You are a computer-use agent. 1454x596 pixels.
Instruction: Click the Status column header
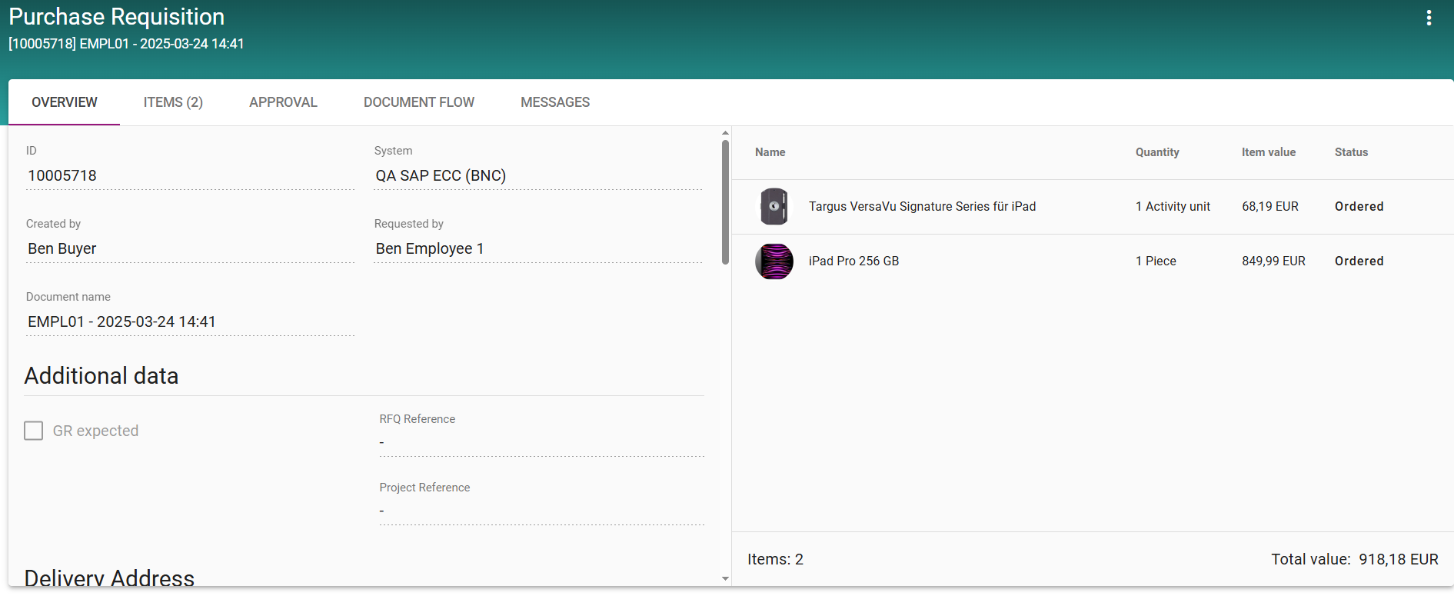tap(1351, 152)
